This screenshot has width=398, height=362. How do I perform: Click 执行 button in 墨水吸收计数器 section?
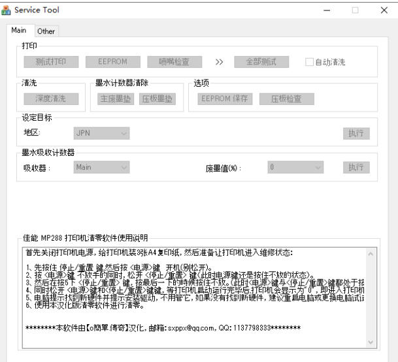click(356, 168)
